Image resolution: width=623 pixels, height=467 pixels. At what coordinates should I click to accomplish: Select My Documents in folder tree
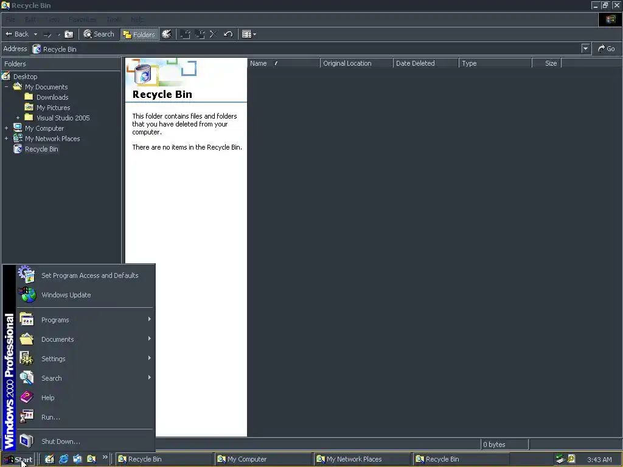[46, 87]
